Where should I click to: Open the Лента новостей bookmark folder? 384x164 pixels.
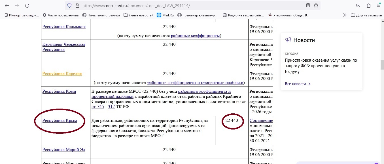tap(138, 15)
